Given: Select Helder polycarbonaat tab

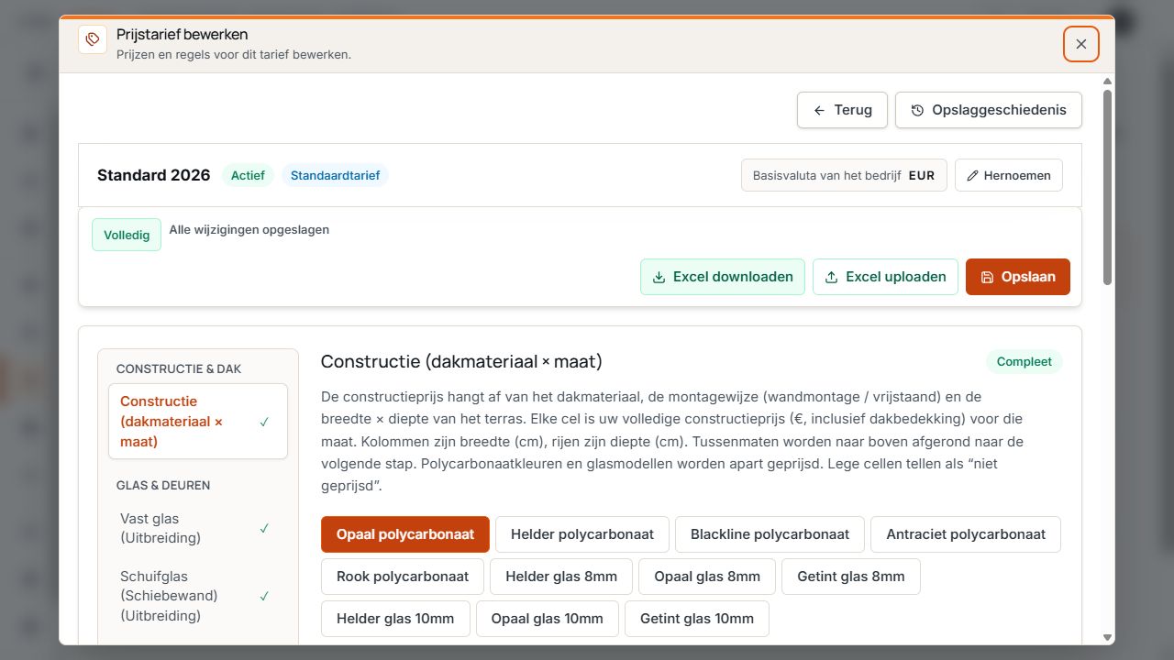Looking at the screenshot, I should pyautogui.click(x=582, y=534).
